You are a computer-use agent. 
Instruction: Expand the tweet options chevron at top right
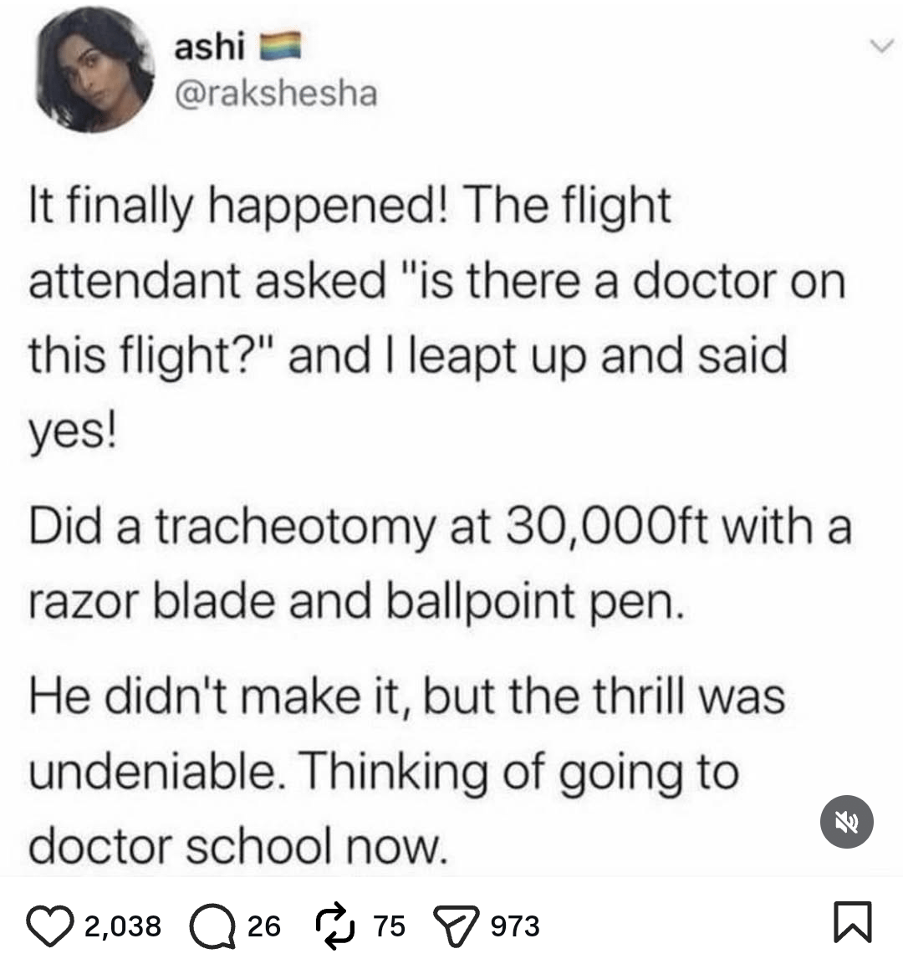click(x=881, y=46)
